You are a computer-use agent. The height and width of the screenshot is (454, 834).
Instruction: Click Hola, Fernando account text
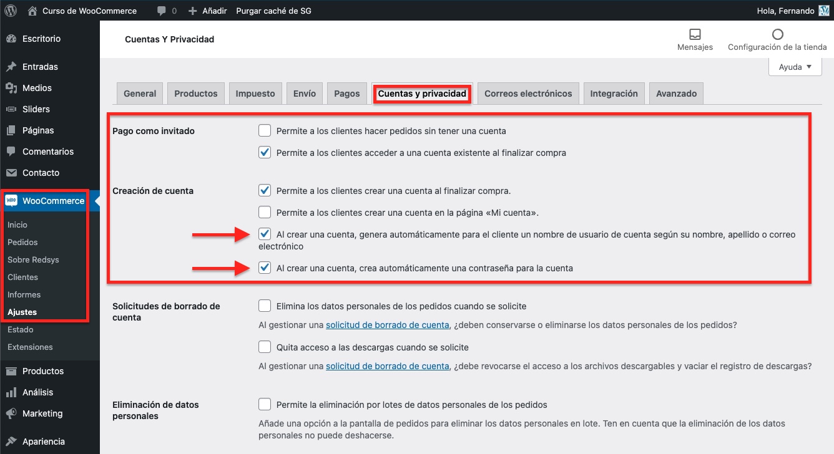point(785,11)
